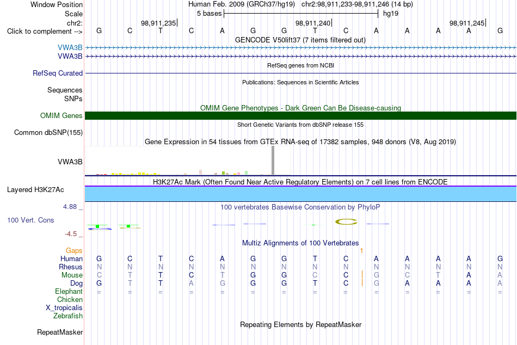This screenshot has height=345, width=517.
Task: Click the orange insertion bar in the Dog row
Action: pyautogui.click(x=362, y=282)
